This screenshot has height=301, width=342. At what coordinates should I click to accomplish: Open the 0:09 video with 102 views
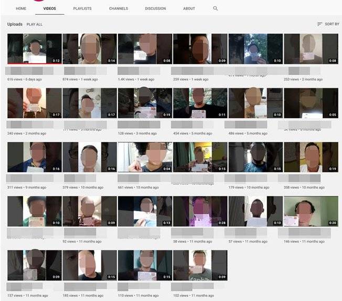click(x=200, y=265)
